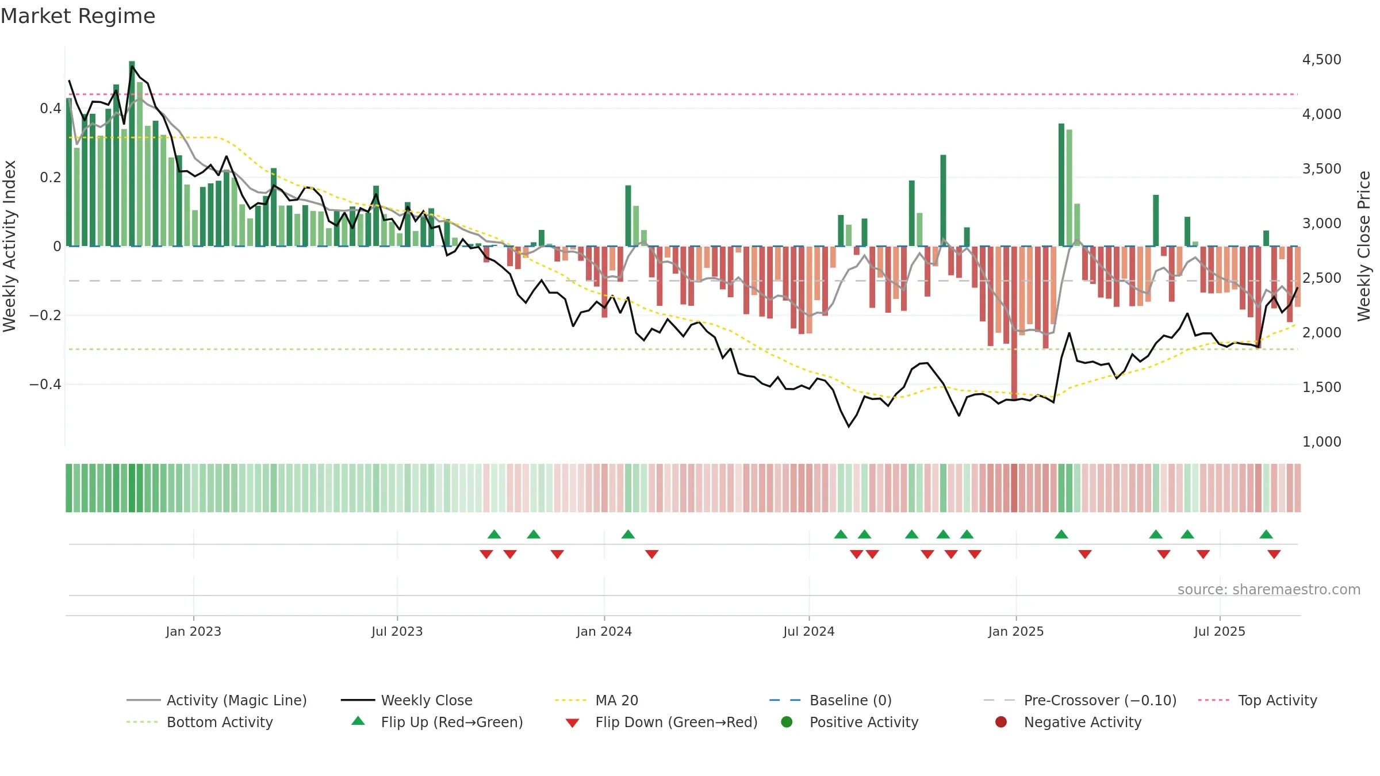Click the Jan 2023 axis label
This screenshot has width=1380, height=776.
(x=194, y=632)
